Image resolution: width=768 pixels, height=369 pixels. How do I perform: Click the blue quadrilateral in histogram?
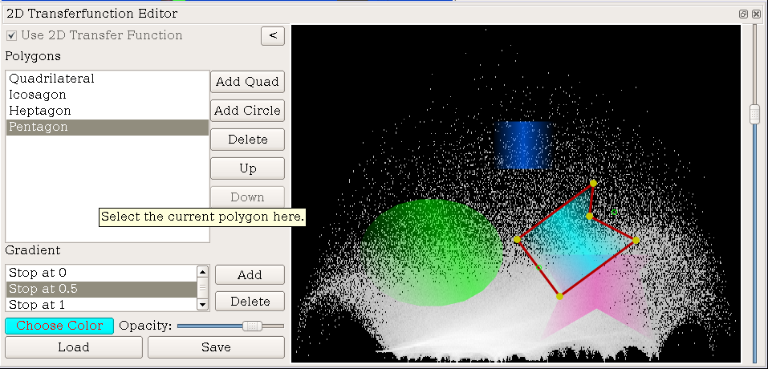click(524, 145)
